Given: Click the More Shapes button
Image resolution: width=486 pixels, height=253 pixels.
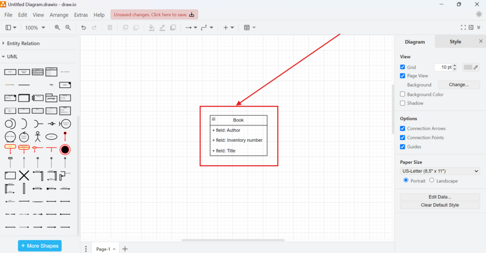Looking at the screenshot, I should (40, 246).
